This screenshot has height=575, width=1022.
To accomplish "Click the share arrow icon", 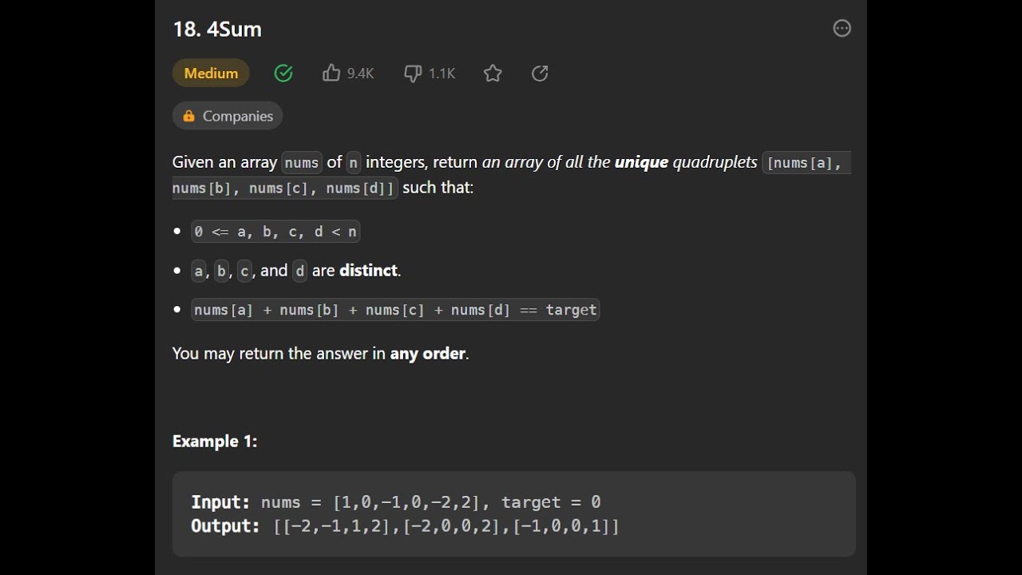I will click(x=540, y=73).
